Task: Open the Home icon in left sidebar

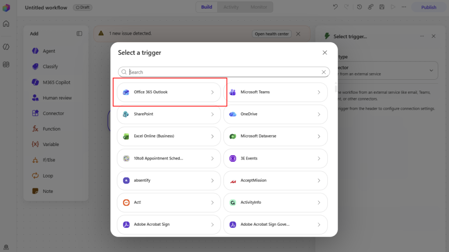Action: tap(6, 24)
